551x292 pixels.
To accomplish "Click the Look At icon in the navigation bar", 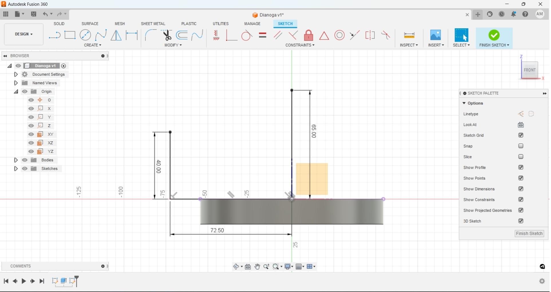I will [x=248, y=267].
